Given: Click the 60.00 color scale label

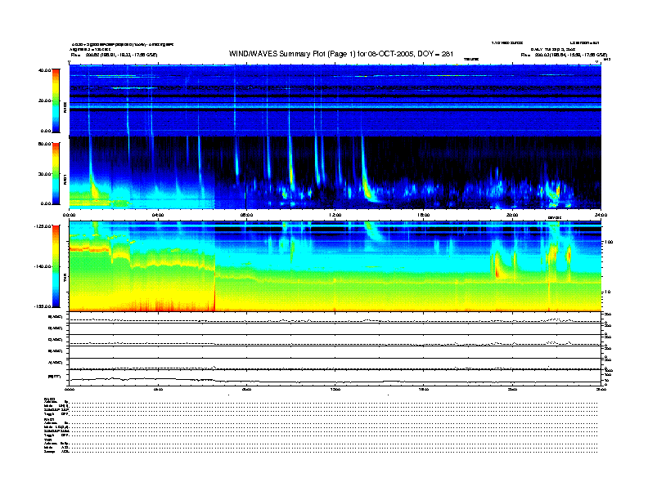Looking at the screenshot, I should [x=44, y=144].
